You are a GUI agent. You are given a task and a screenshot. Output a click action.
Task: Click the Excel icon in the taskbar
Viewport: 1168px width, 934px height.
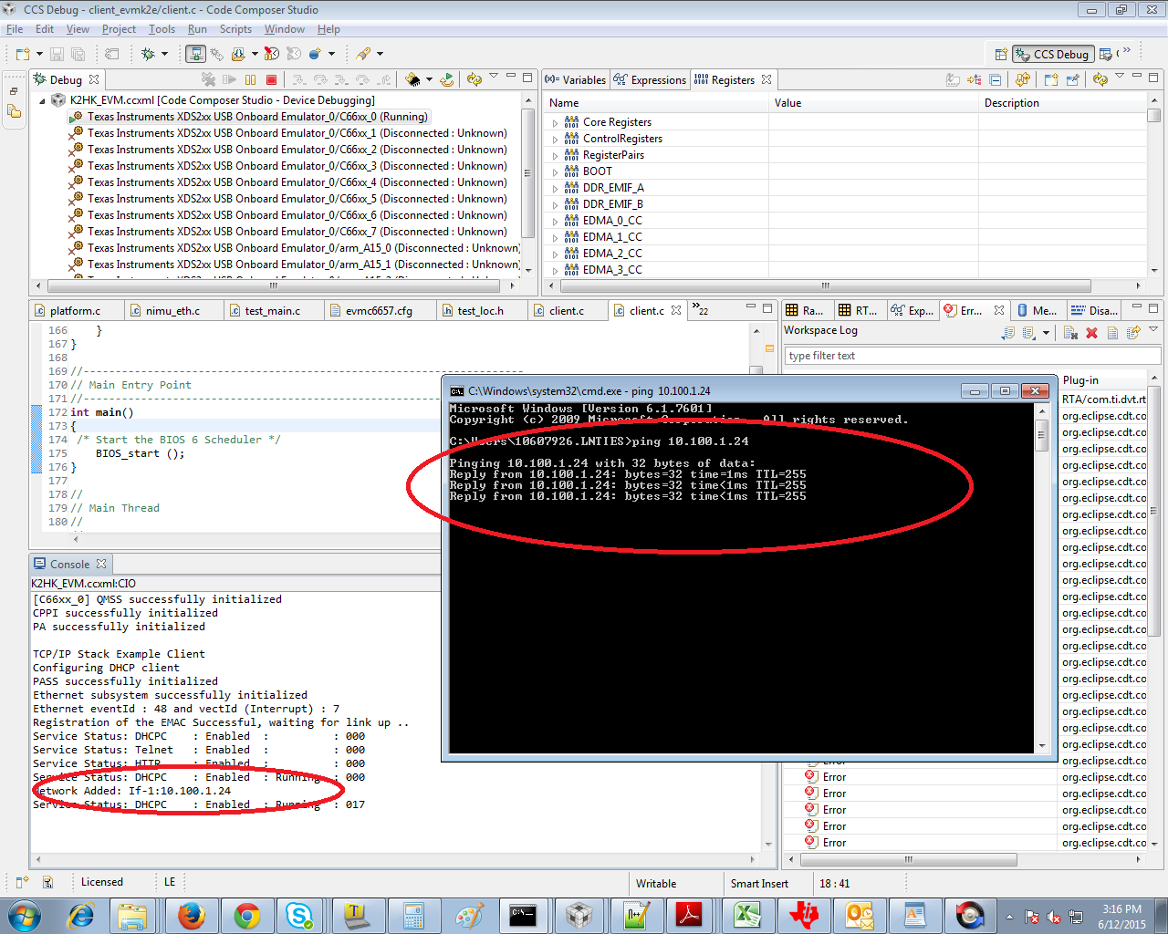point(747,915)
